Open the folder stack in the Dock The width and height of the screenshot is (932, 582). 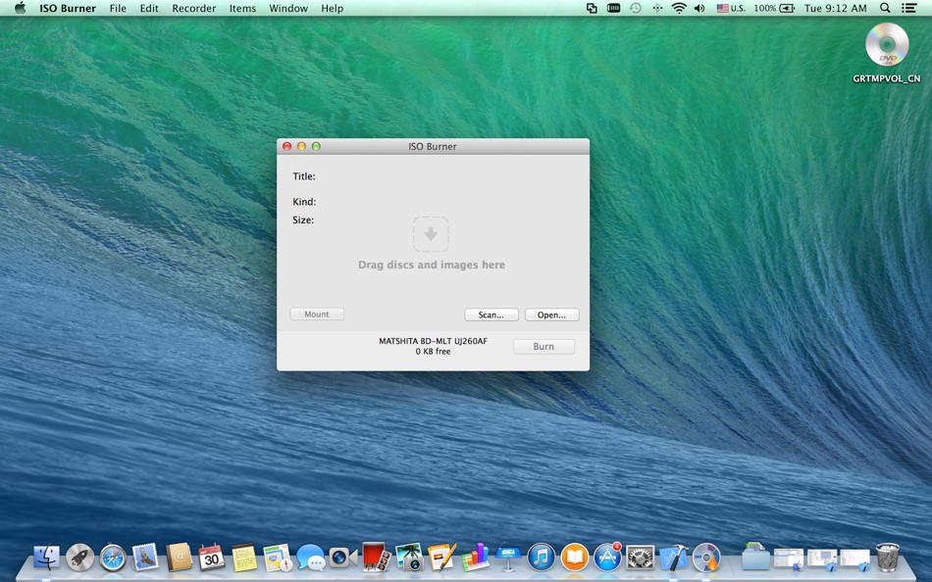[755, 558]
